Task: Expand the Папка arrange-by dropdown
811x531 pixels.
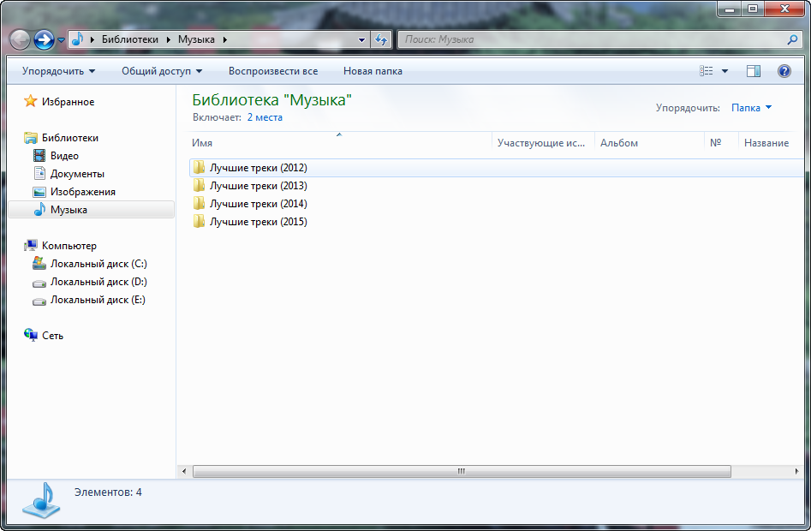Action: click(x=751, y=108)
